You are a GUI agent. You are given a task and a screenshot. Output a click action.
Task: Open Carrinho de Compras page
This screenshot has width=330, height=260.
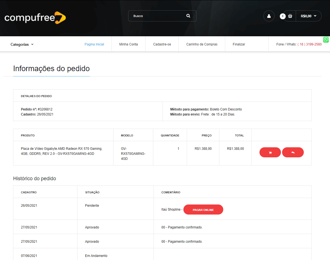tap(202, 44)
